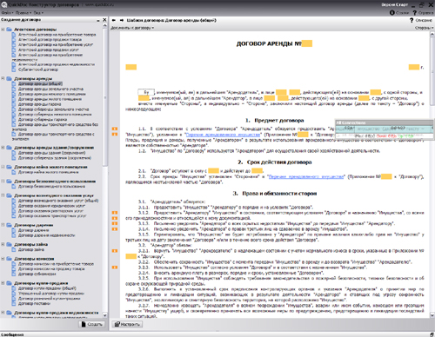Image resolution: width=435 pixels, height=337 pixels.
Task: Click document icon of Договор дарения
Action: pyautogui.click(x=14, y=230)
